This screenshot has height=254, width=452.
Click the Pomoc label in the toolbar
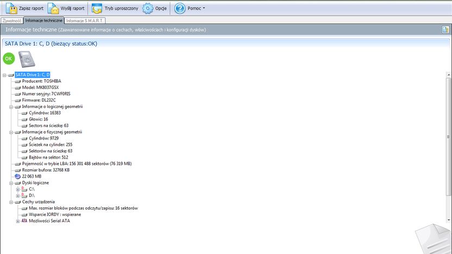(194, 8)
